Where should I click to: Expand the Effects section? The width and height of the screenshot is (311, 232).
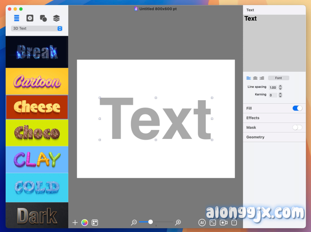coord(253,118)
